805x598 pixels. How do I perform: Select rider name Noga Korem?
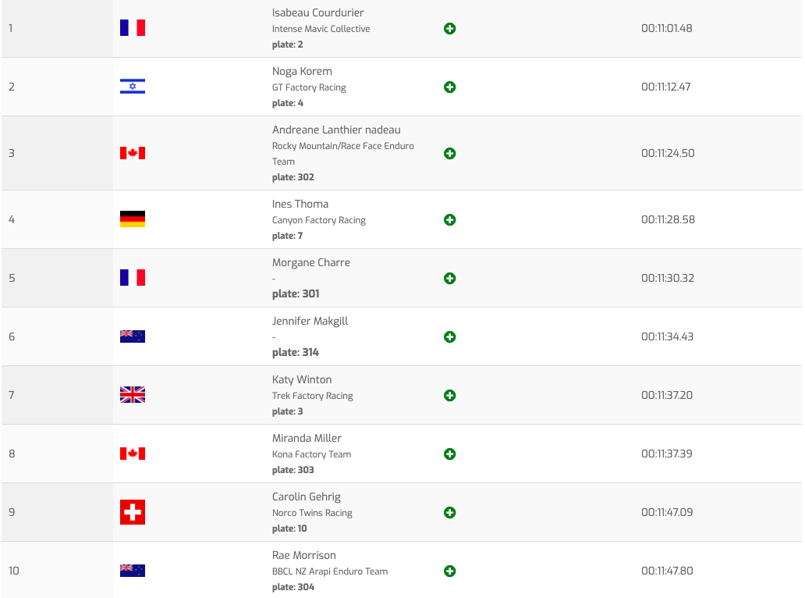coord(302,71)
